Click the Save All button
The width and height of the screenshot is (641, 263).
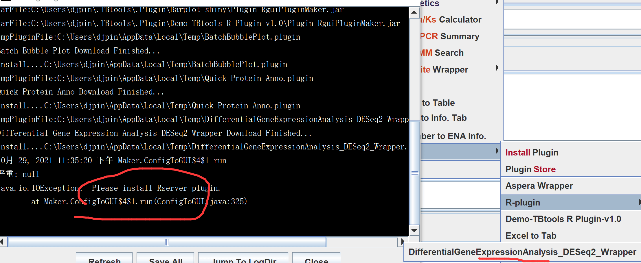pyautogui.click(x=166, y=258)
